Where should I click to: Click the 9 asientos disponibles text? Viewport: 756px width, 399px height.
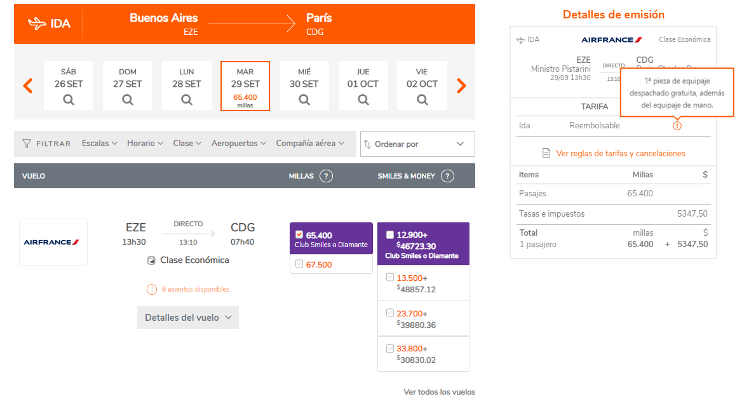pyautogui.click(x=195, y=290)
